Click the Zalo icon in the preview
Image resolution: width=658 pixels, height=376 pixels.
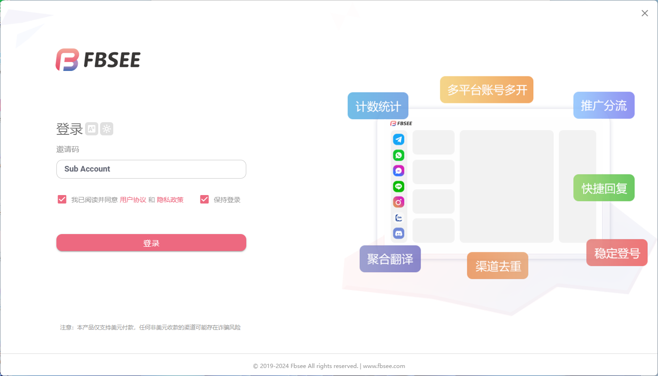[399, 218]
